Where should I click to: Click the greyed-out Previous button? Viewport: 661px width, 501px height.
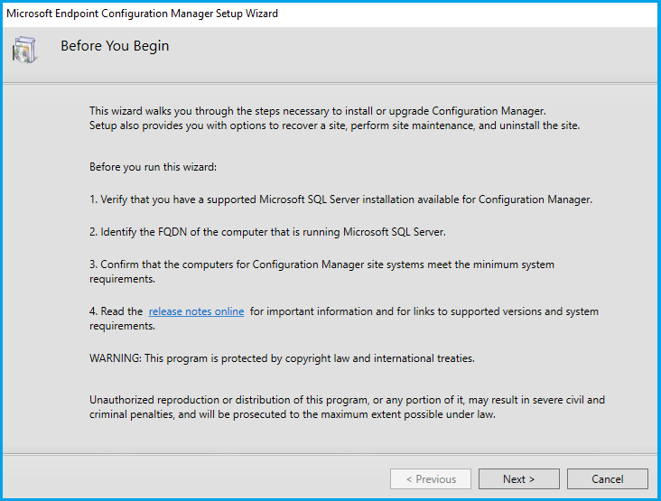click(x=430, y=478)
